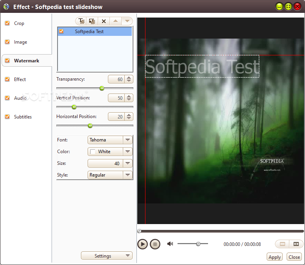Click the Vertical Position value field

click(116, 98)
